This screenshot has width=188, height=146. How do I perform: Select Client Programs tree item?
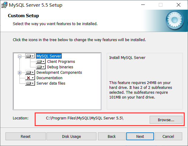(61, 61)
